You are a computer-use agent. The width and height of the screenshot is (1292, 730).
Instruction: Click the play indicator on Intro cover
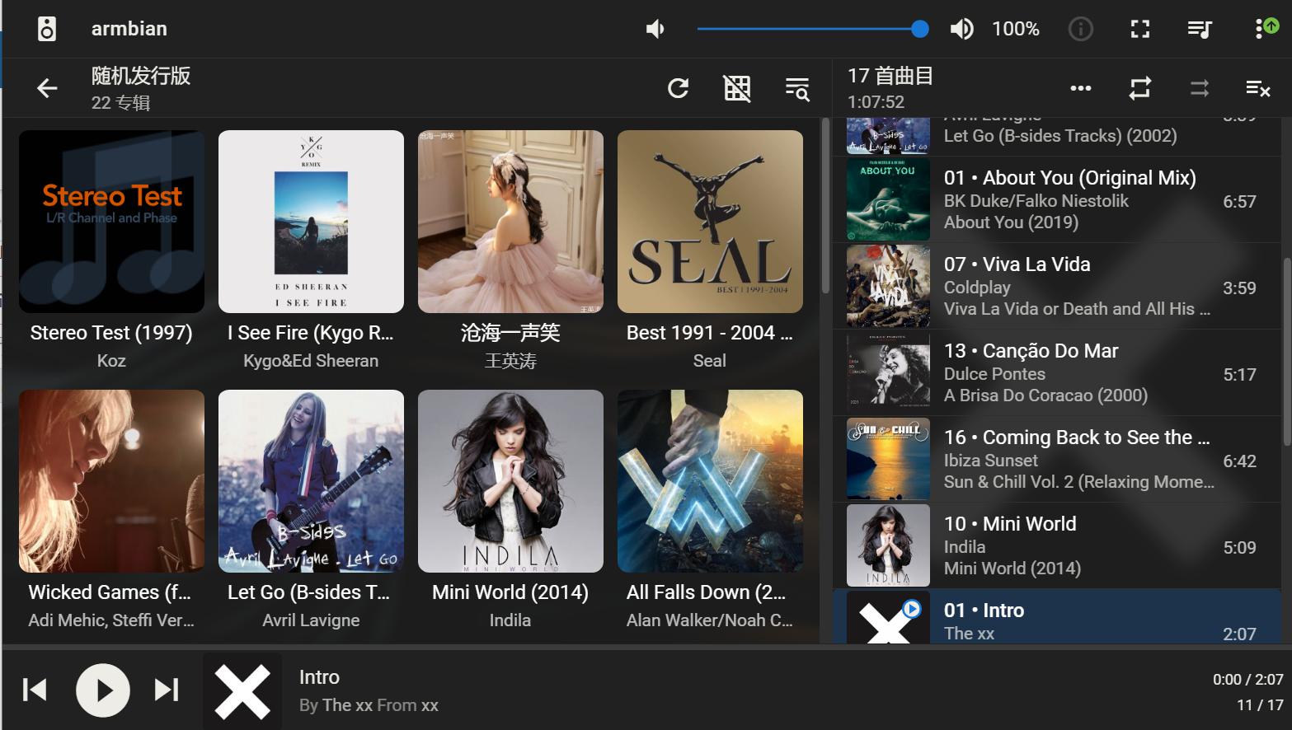pyautogui.click(x=911, y=610)
